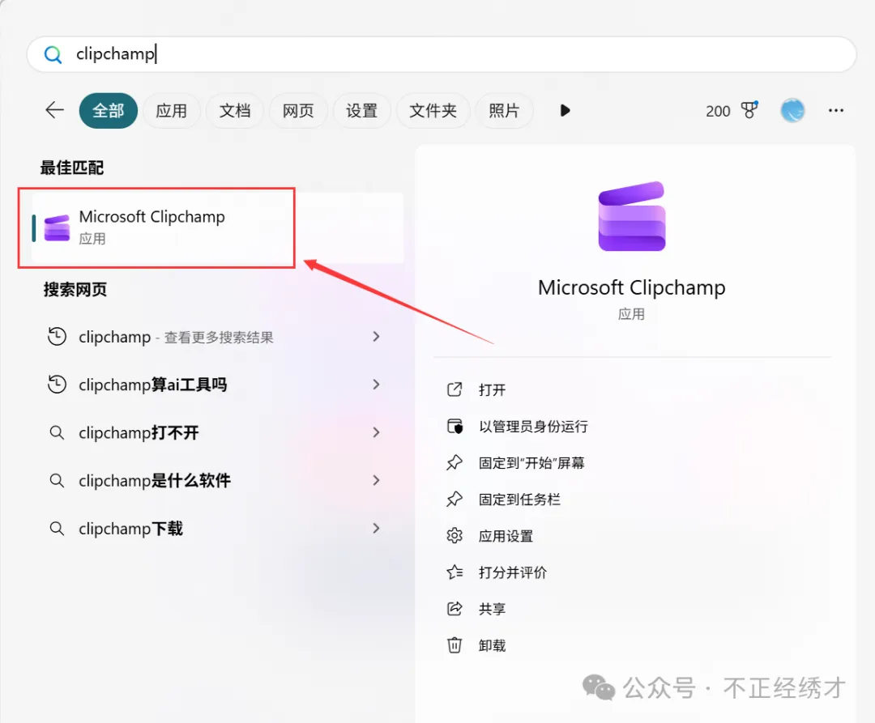This screenshot has height=723, width=875.
Task: Expand the 'clipchamp打不开' suggestion chevron
Action: pos(376,432)
